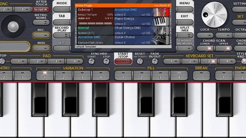Click the EXIT button
The width and height of the screenshot is (246, 138).
coord(184,22)
